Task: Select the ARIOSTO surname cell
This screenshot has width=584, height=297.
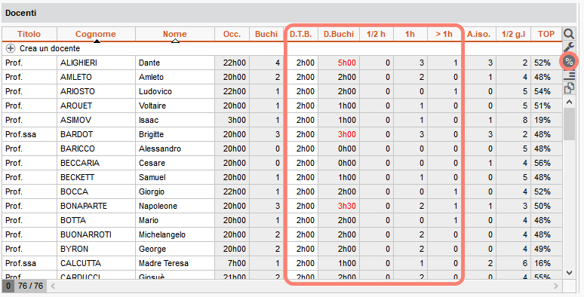Action: (x=96, y=91)
